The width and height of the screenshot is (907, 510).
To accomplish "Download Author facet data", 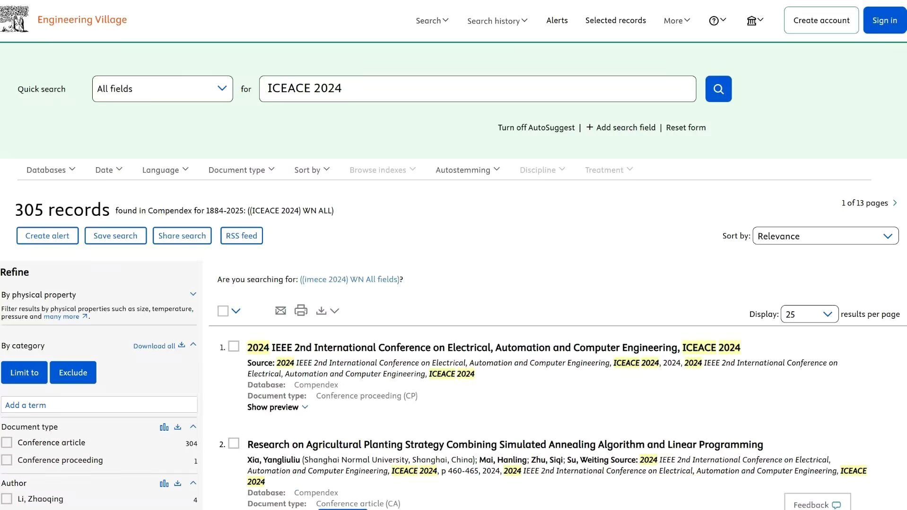I will tap(178, 483).
